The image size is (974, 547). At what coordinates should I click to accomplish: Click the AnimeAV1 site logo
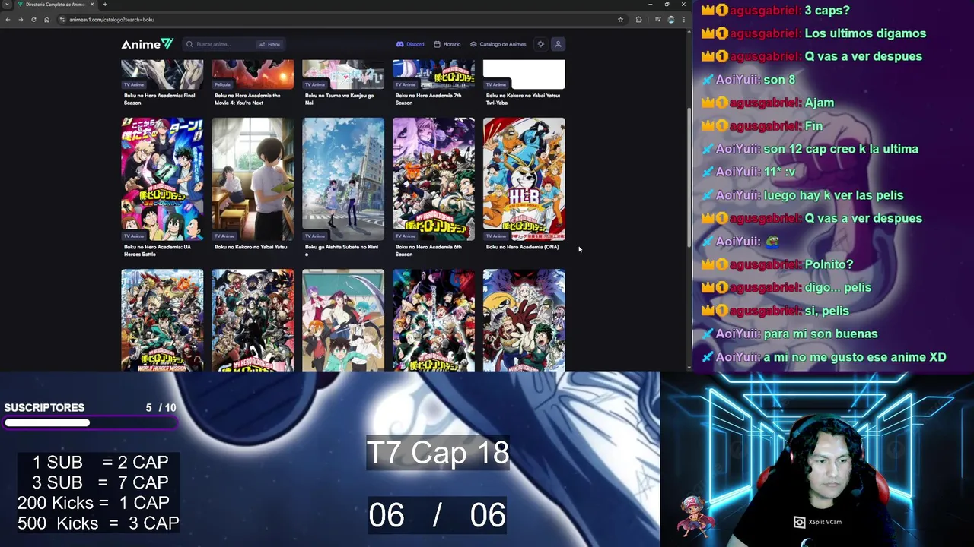(148, 44)
